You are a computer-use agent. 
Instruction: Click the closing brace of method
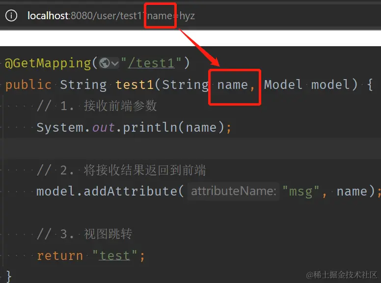coord(9,277)
